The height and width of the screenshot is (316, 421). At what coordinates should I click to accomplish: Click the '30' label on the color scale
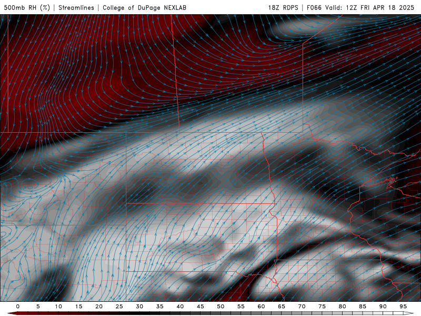pos(139,307)
